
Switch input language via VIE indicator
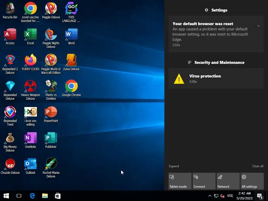pos(230,196)
